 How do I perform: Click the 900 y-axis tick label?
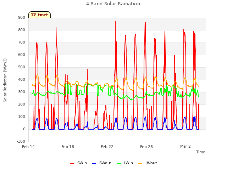(x=22, y=17)
